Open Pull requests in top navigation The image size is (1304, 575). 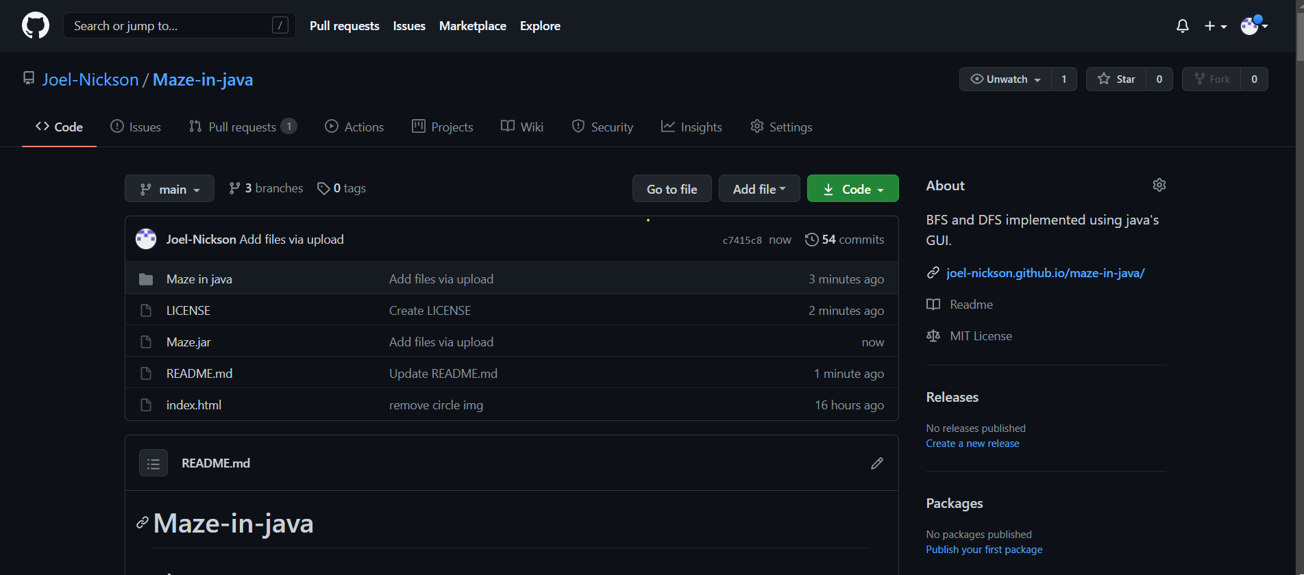345,26
